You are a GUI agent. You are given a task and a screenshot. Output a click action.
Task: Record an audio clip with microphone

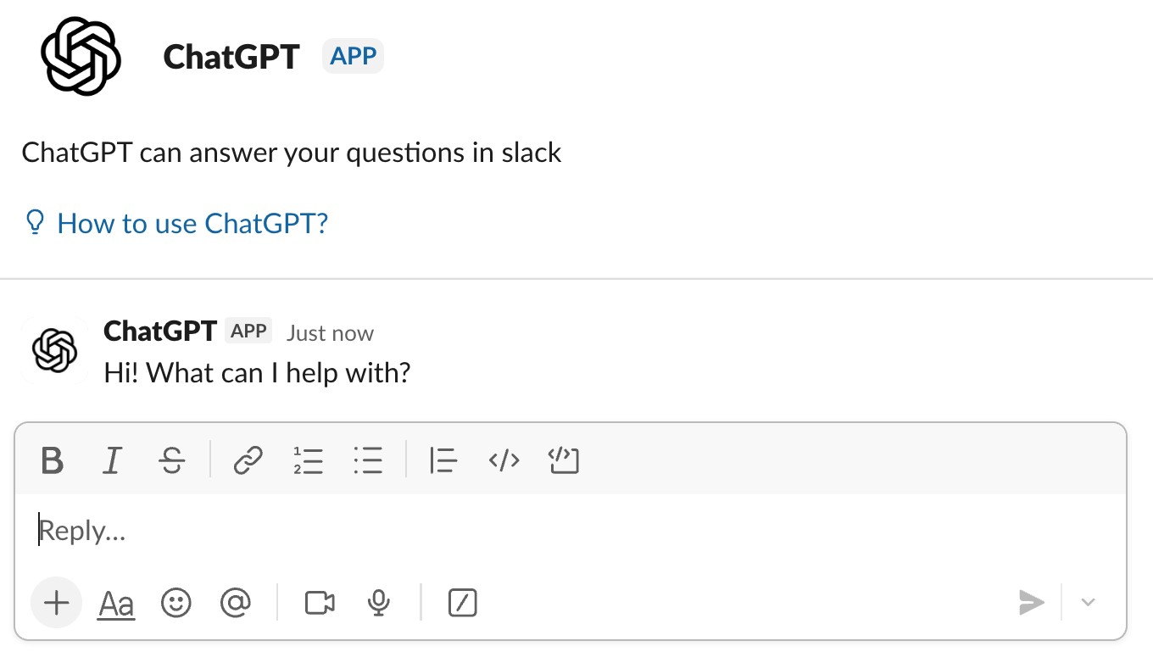point(379,603)
